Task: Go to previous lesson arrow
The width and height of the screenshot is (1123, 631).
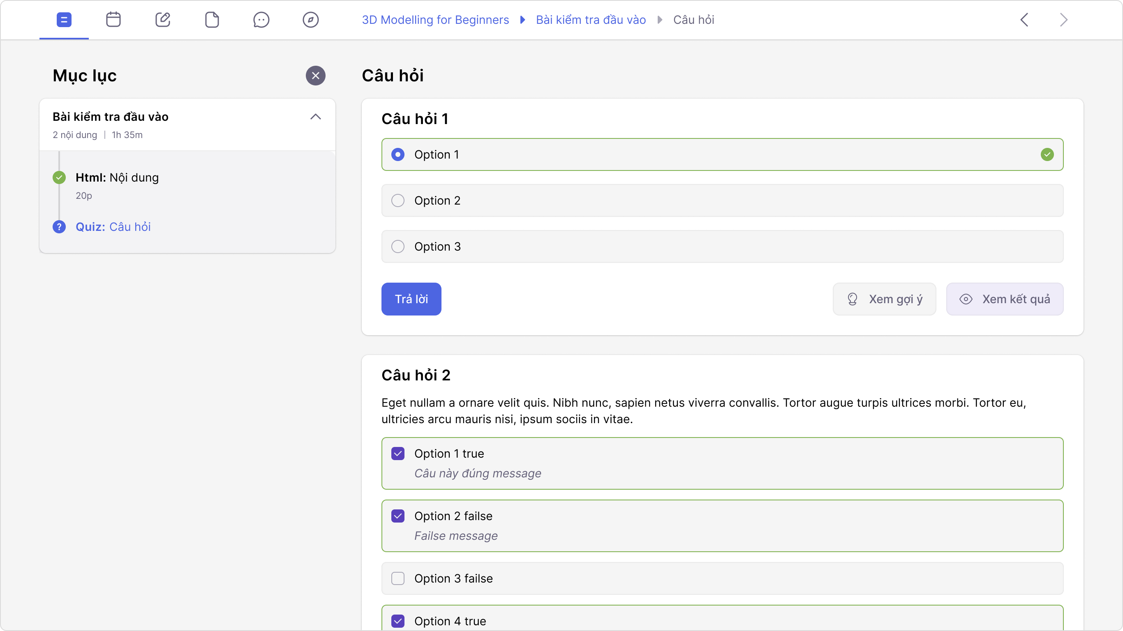Action: click(x=1024, y=20)
